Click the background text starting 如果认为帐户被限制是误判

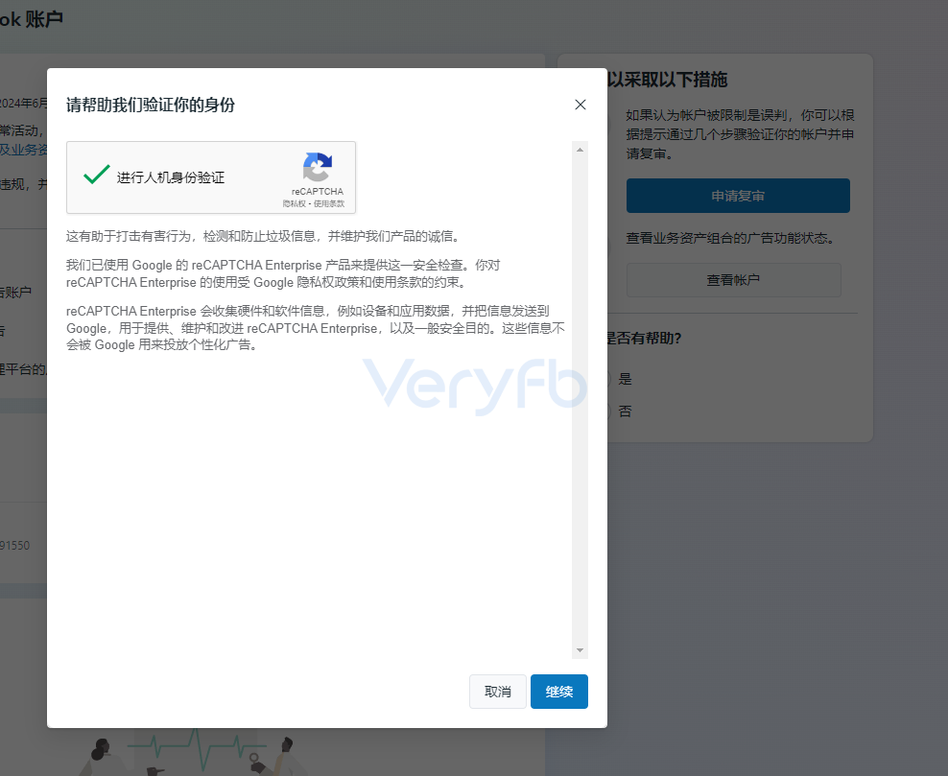pos(740,134)
